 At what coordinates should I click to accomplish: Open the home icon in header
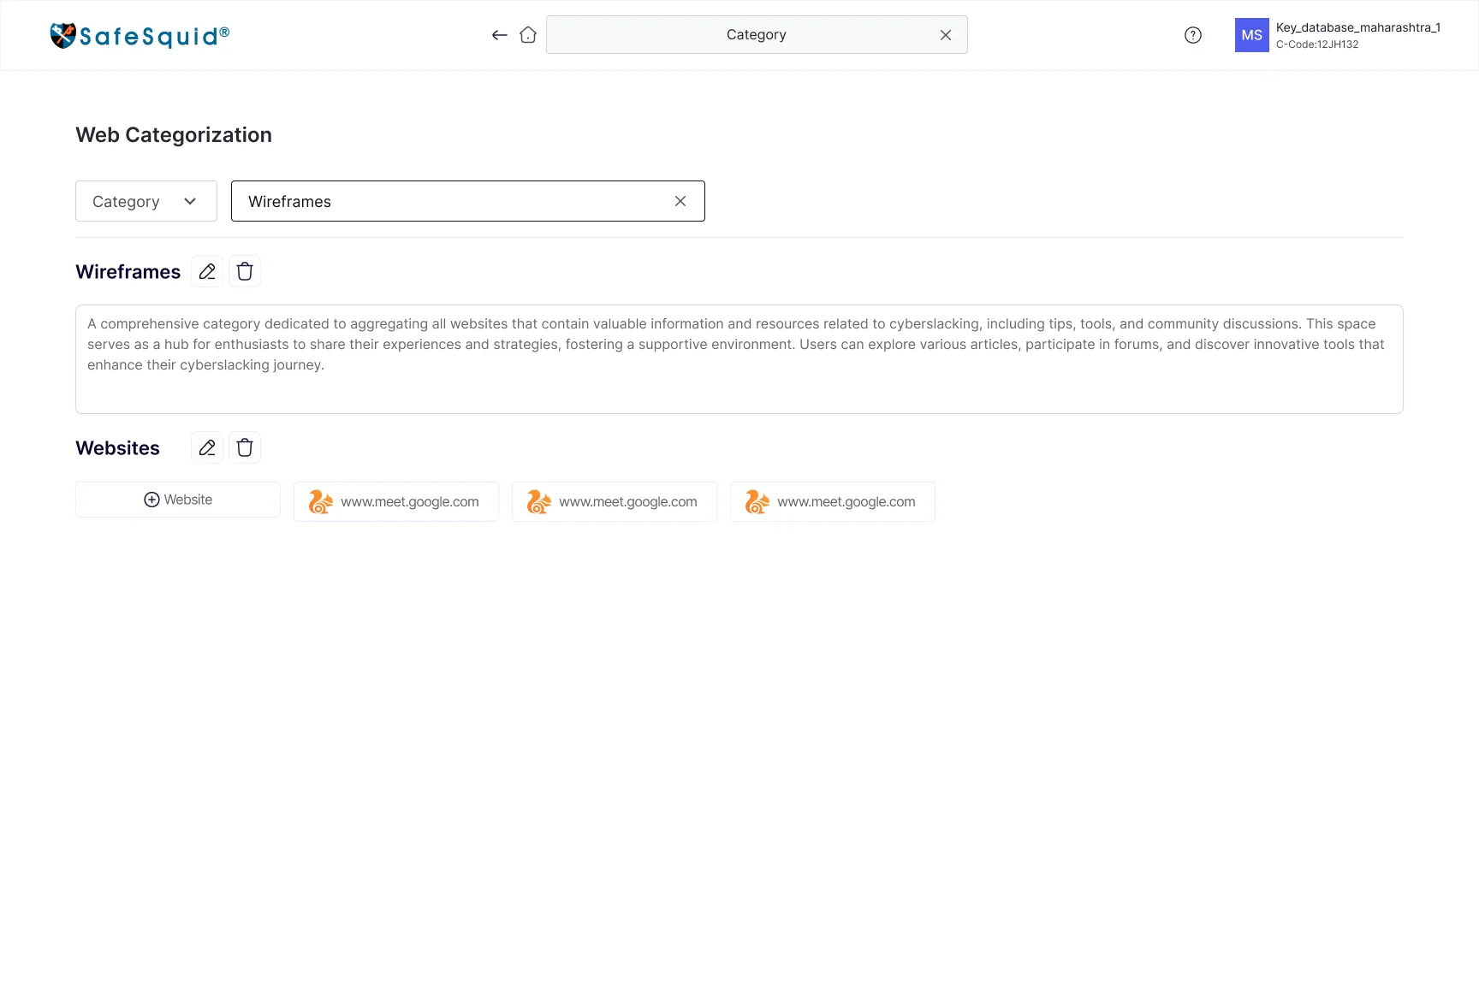click(x=528, y=35)
